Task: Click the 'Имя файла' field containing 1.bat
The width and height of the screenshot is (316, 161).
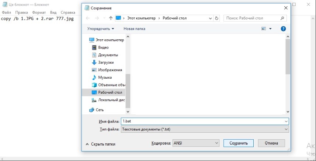Action: (x=205, y=121)
